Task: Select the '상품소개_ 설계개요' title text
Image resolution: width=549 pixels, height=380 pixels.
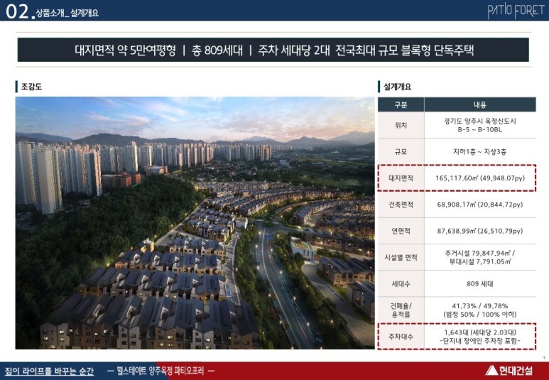Action: (x=67, y=13)
